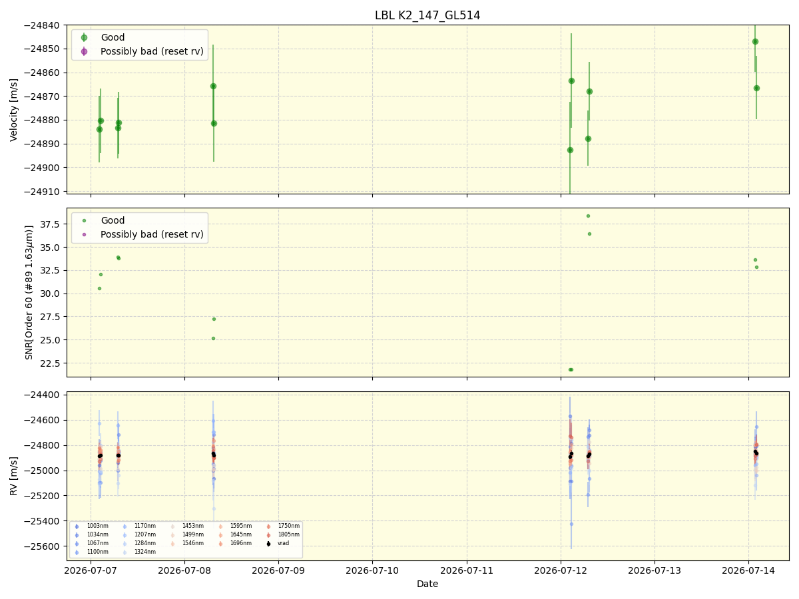Click the 2026-07-10 date tick label

372,570
